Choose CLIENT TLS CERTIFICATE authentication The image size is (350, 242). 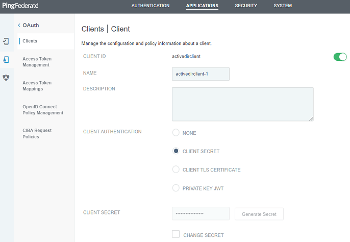click(x=176, y=170)
